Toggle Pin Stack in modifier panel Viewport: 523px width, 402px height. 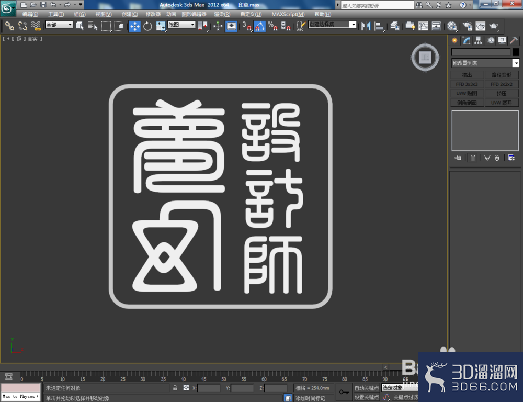[458, 158]
